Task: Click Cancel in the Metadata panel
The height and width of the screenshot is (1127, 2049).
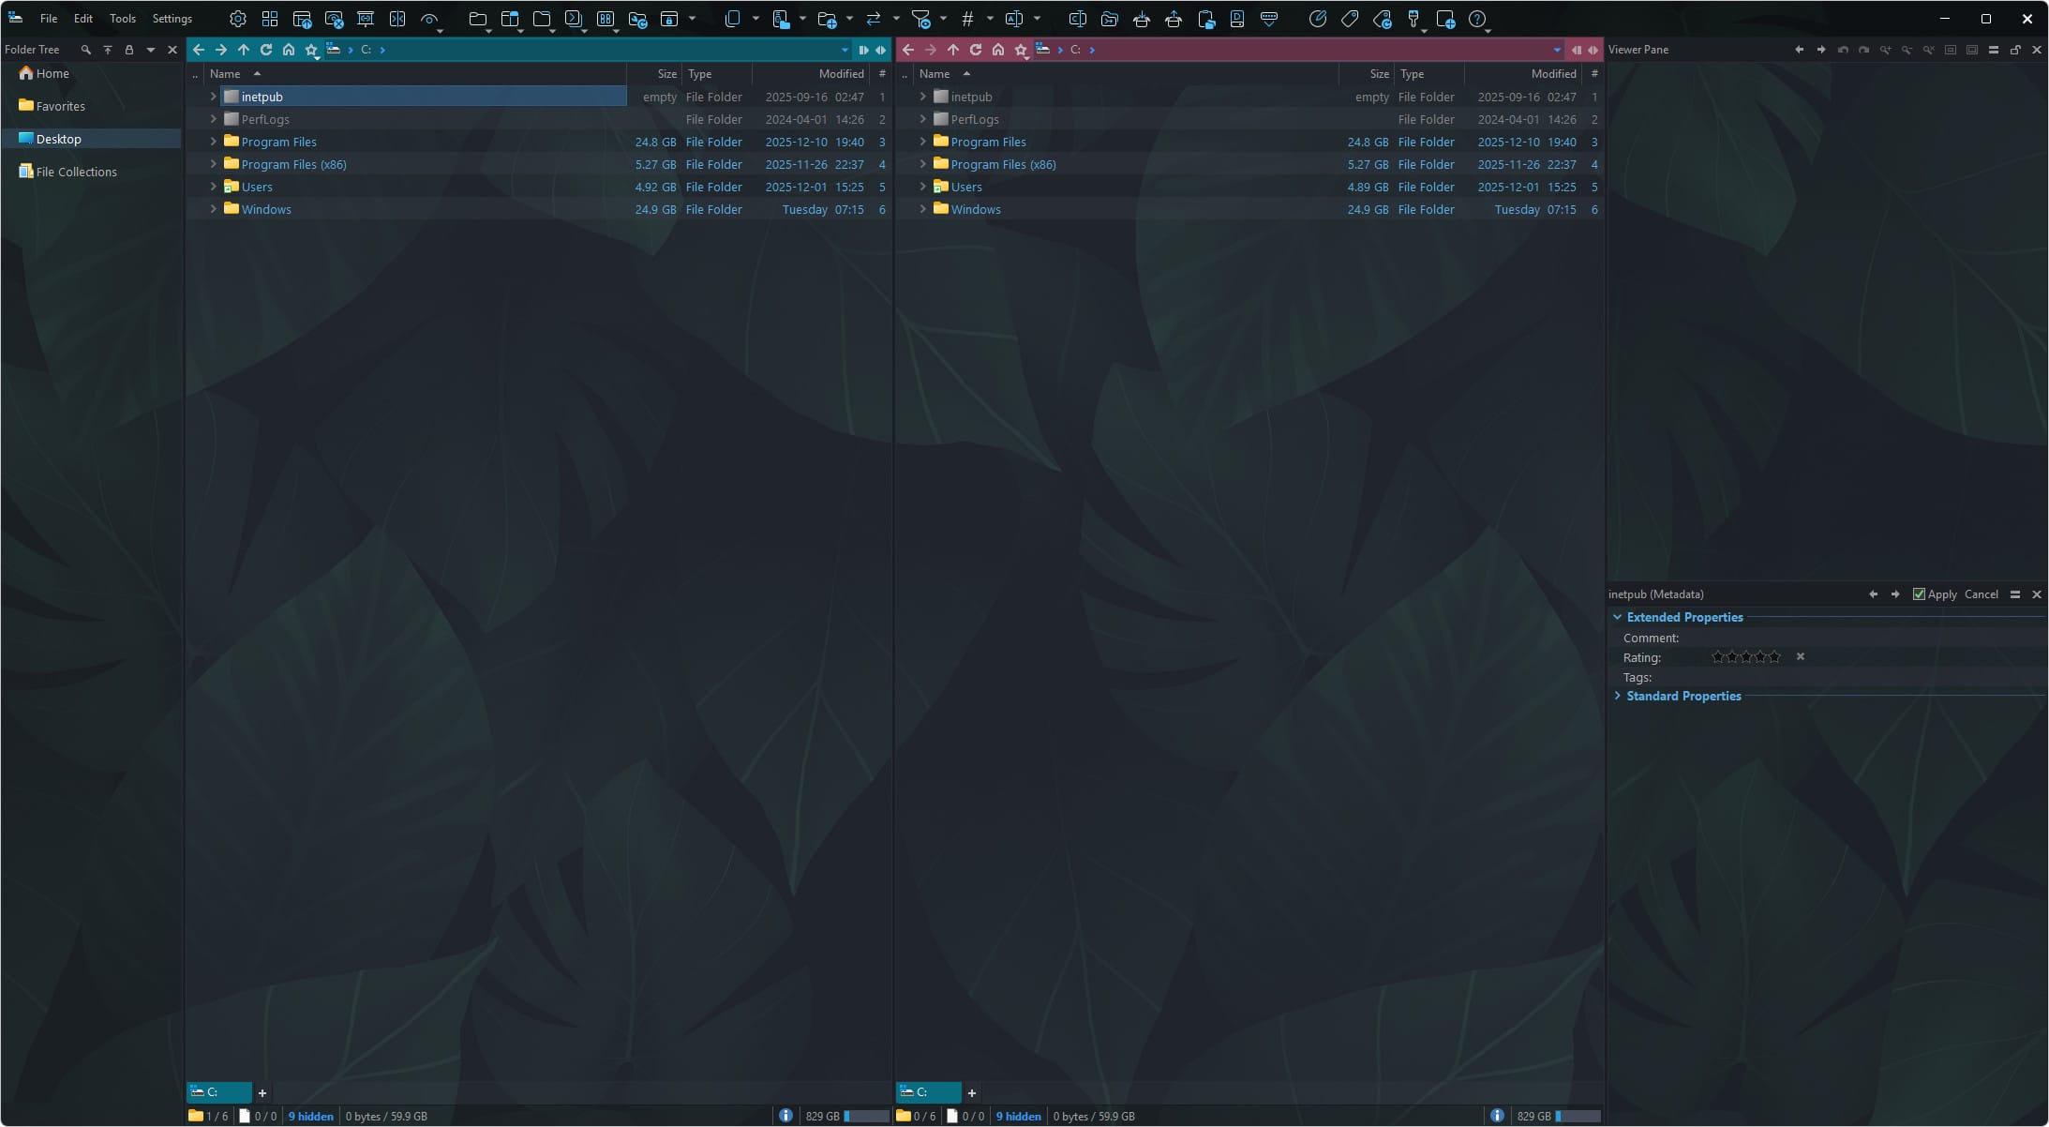Action: pos(1981,594)
